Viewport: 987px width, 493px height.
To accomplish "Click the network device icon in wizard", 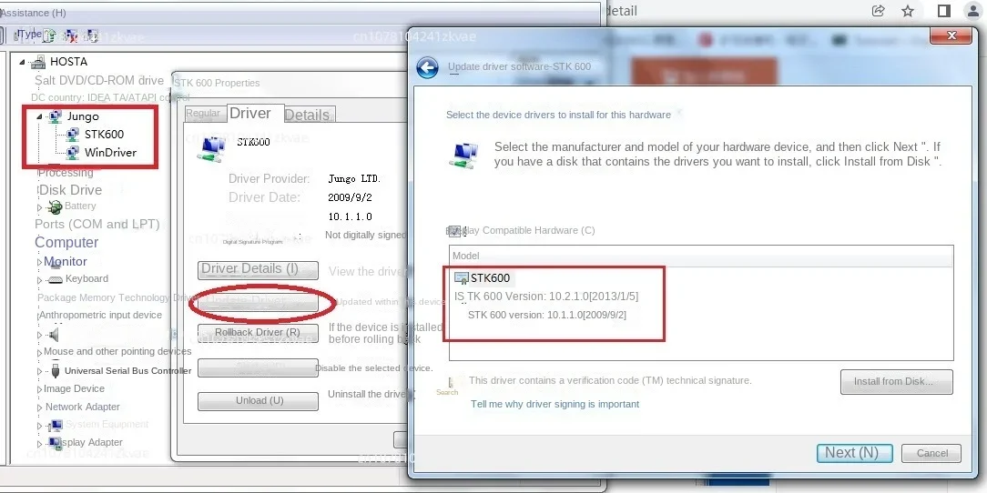I will pos(464,155).
